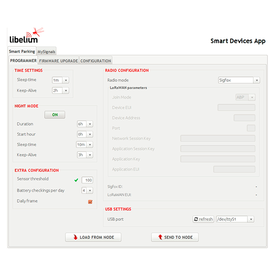276x276 pixels.
Task: Open the CONFIGURATION tab
Action: coord(96,61)
